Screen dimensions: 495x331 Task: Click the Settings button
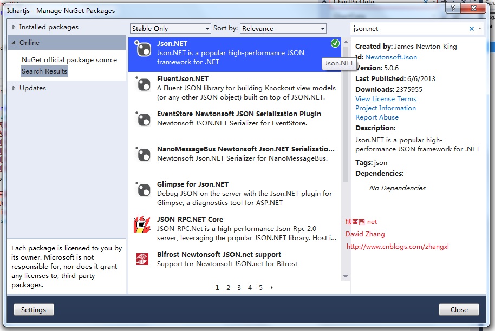[34, 310]
